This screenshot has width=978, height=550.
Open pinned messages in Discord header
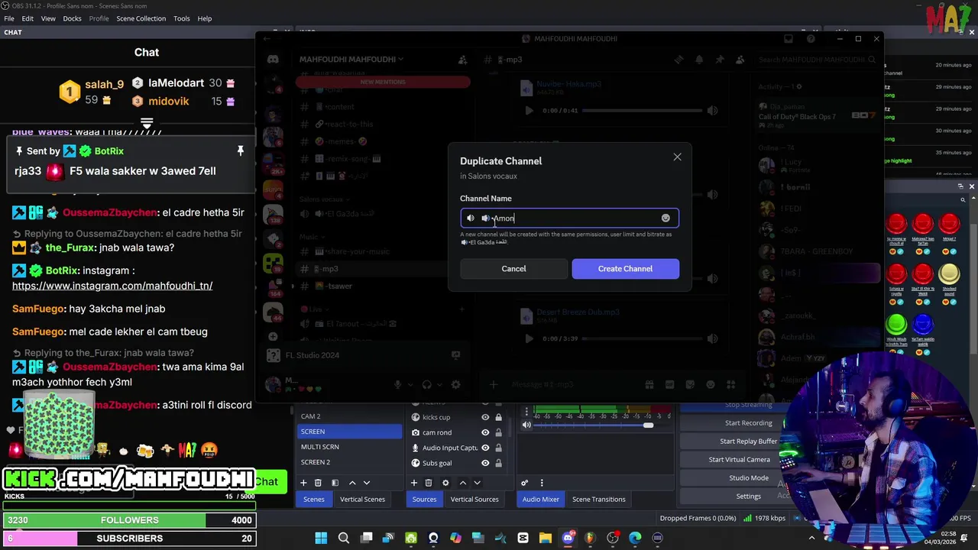[x=720, y=60]
